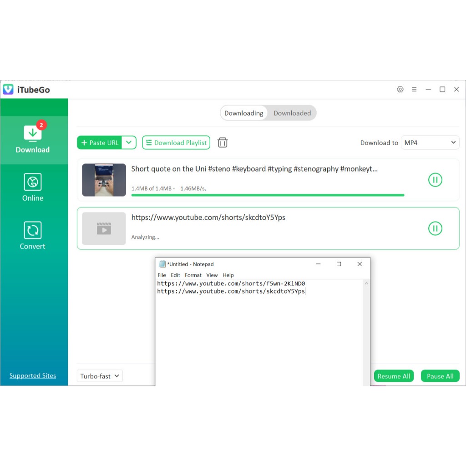Screen dimensions: 466x466
Task: Click the Download to label
Action: click(379, 142)
